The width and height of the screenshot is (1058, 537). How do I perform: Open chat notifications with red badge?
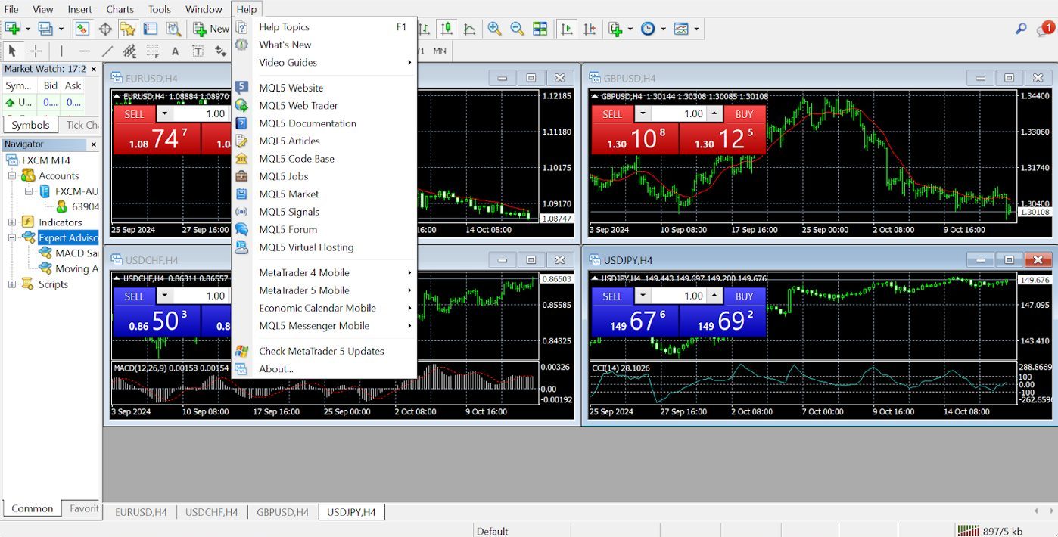tap(1044, 29)
